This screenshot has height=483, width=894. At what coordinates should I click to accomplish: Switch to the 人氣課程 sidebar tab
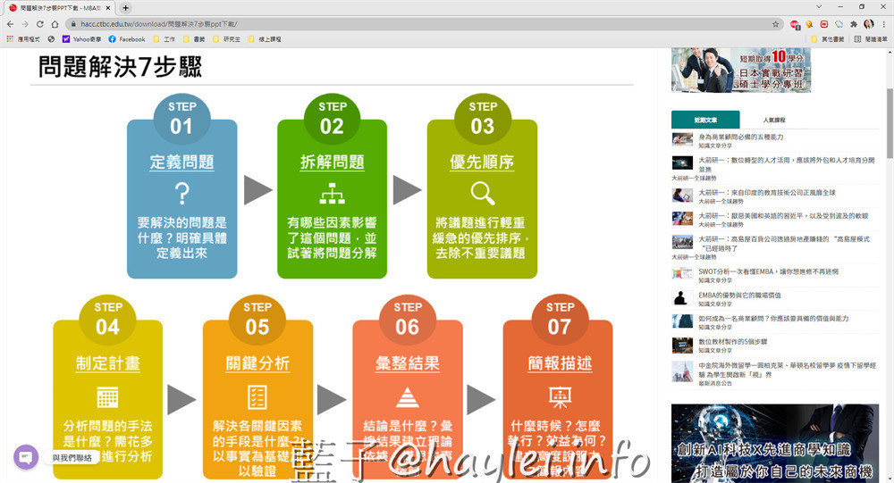click(x=774, y=120)
